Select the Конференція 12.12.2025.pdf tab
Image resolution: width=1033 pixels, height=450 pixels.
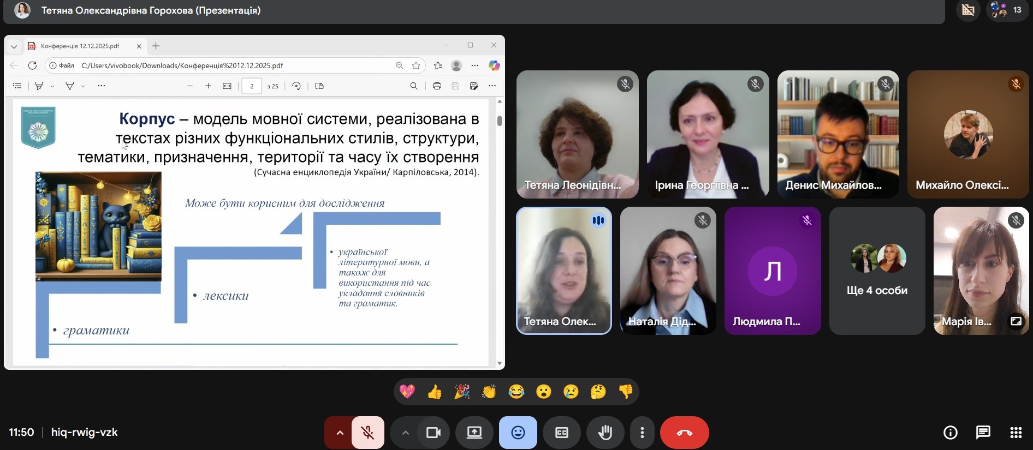click(x=80, y=46)
